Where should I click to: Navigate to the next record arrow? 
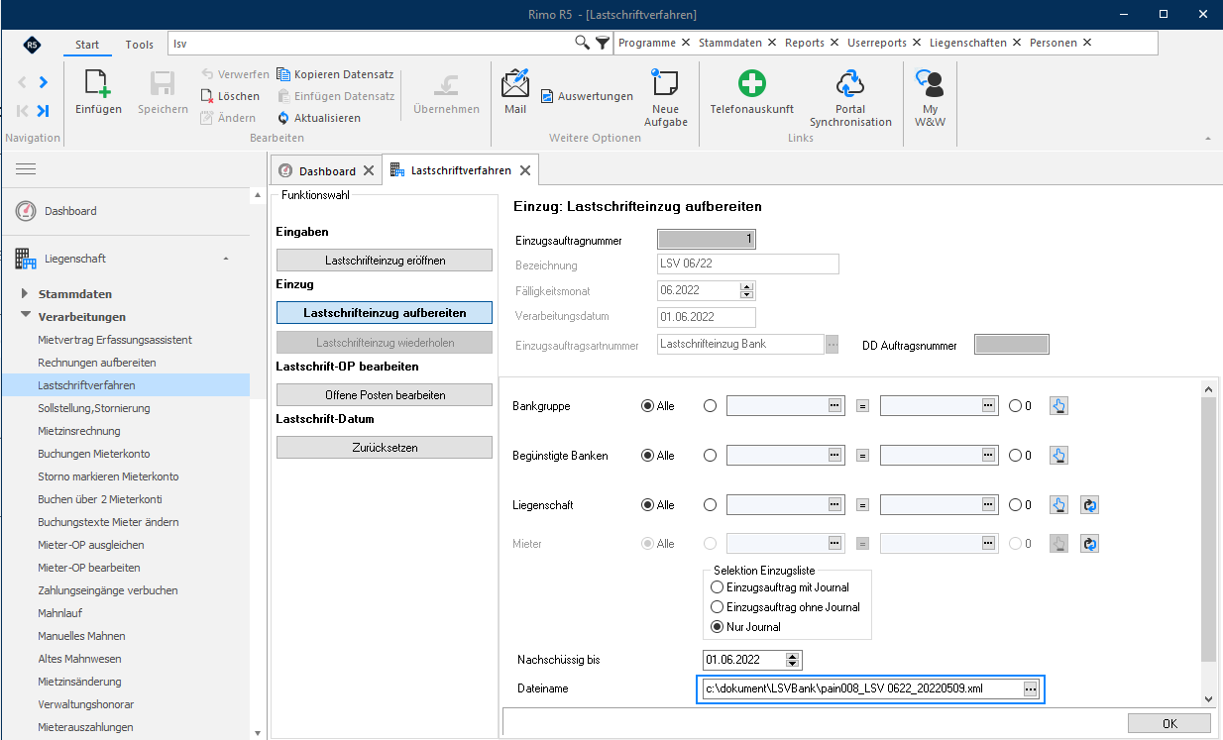tap(43, 82)
